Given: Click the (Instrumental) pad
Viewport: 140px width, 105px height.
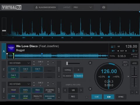Looking at the screenshot, I should point(50,96).
